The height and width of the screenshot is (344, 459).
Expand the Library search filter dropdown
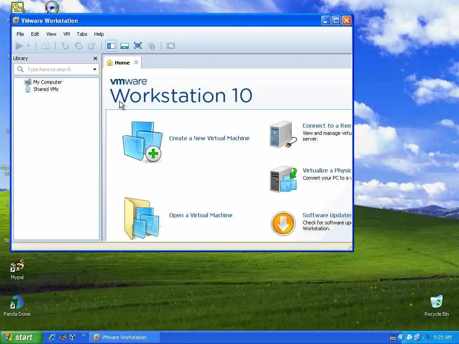click(95, 69)
